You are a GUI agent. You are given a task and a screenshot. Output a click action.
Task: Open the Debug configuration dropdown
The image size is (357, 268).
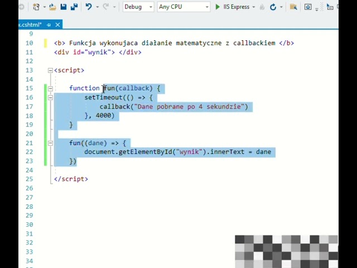[x=138, y=7]
